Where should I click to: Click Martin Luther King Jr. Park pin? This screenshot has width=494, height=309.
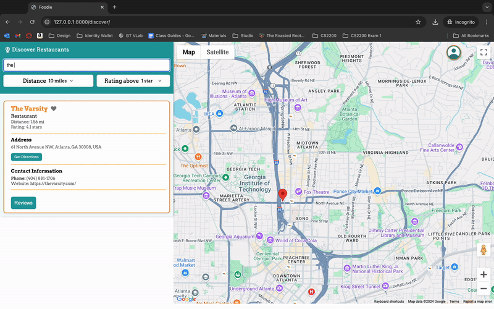tap(347, 268)
